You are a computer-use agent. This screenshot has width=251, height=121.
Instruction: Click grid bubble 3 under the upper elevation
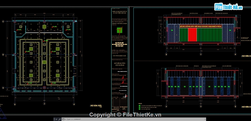(201, 54)
